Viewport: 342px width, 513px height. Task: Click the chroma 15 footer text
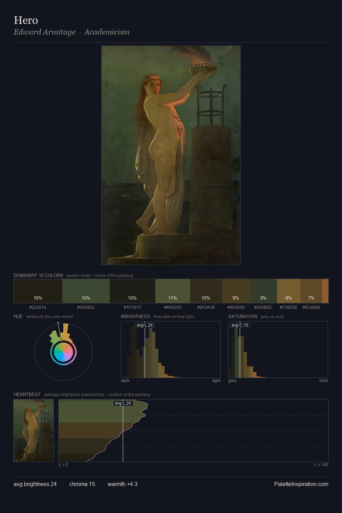coord(82,484)
